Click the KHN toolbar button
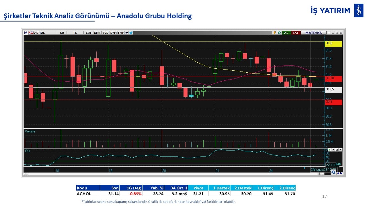 (97, 33)
